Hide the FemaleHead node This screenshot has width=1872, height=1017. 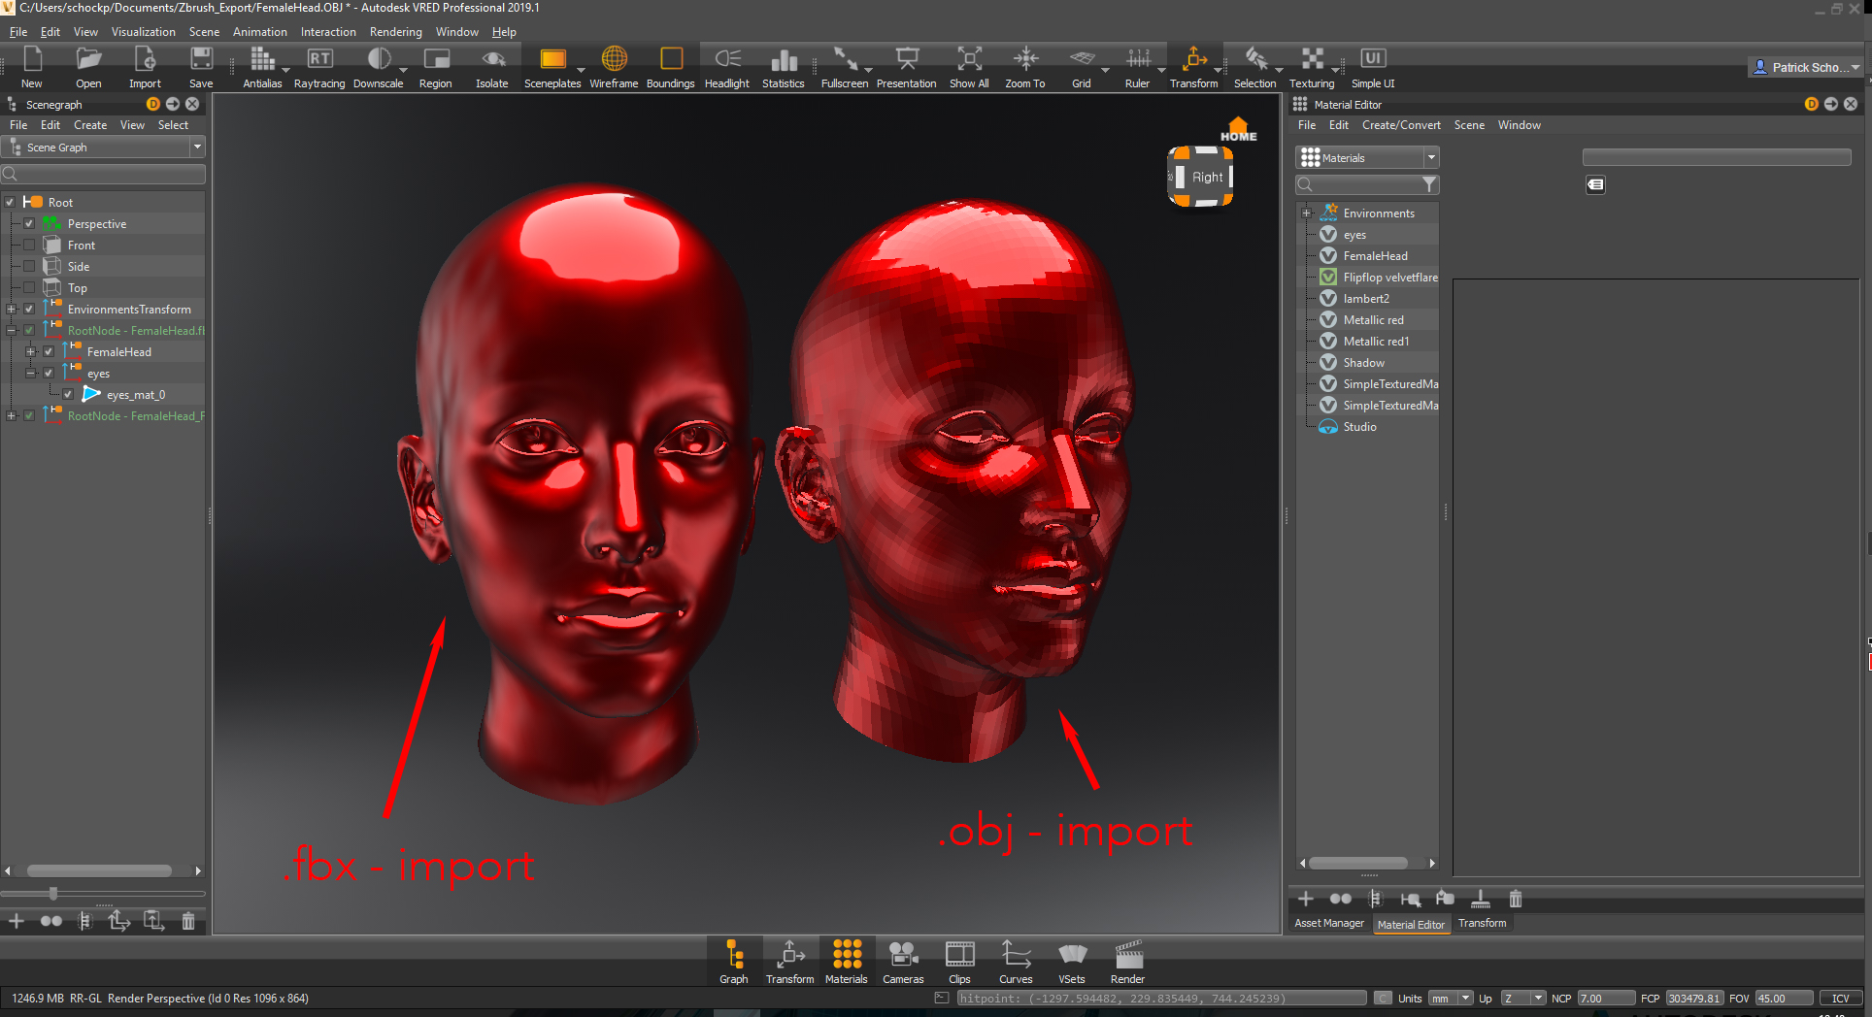point(48,351)
